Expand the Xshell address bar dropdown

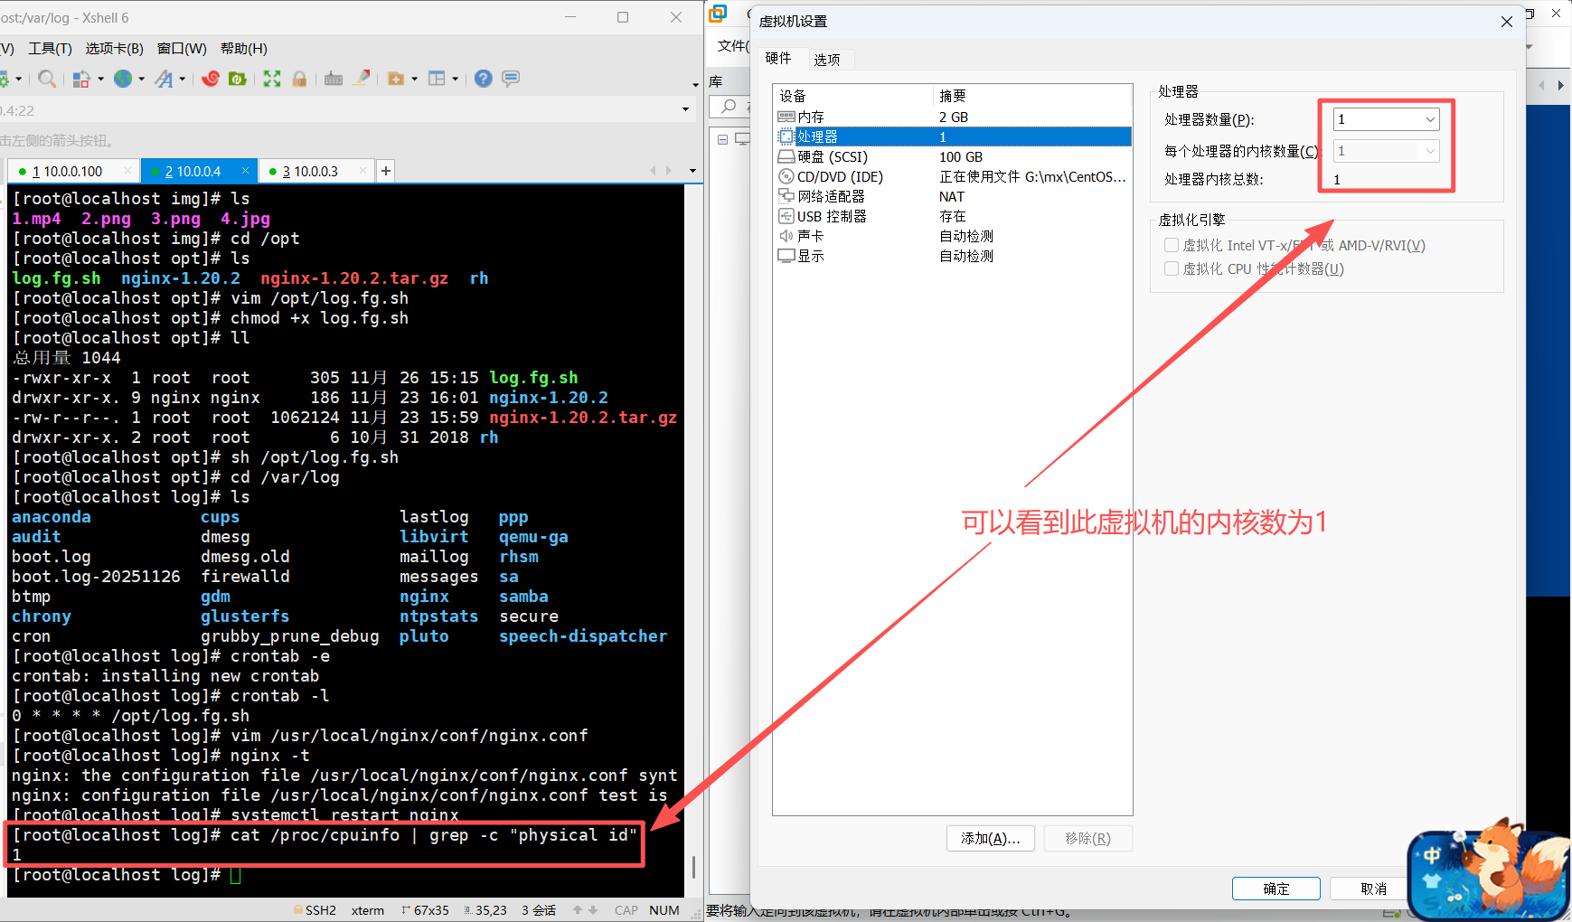685,109
